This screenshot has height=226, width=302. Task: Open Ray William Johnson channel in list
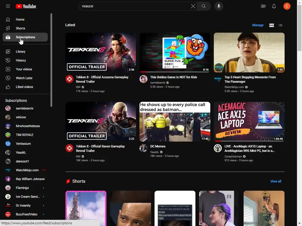(25, 179)
